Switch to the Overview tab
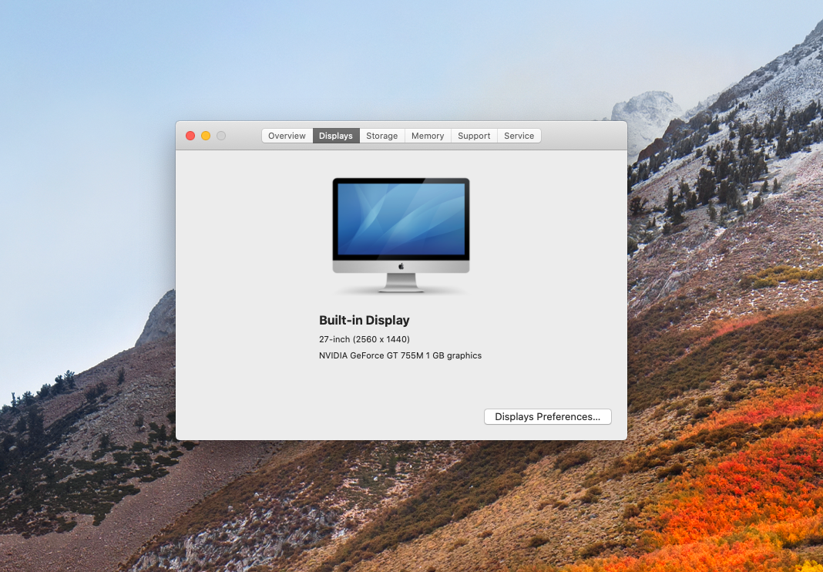Viewport: 823px width, 572px height. coord(287,136)
